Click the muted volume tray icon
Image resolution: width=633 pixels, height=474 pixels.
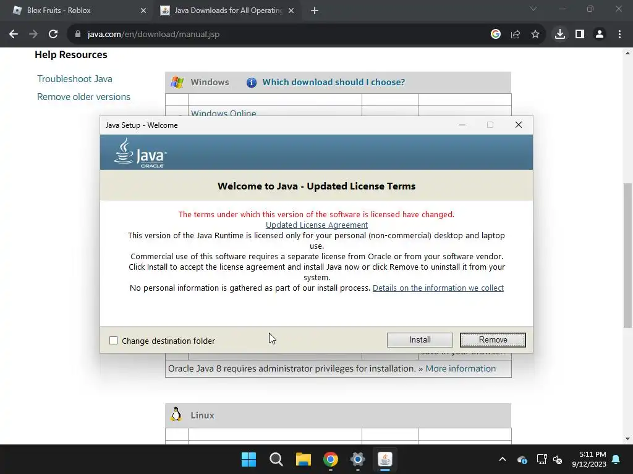point(558,459)
